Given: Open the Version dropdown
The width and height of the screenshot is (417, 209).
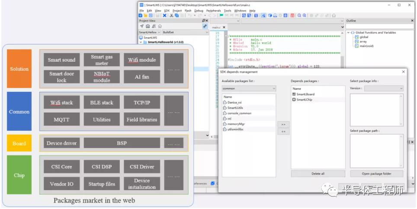Looking at the screenshot, I should [x=384, y=89].
